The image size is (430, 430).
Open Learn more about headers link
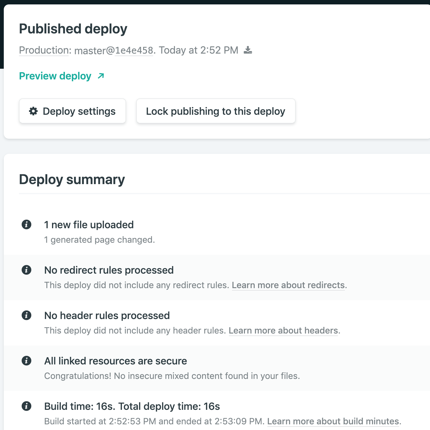(x=283, y=330)
